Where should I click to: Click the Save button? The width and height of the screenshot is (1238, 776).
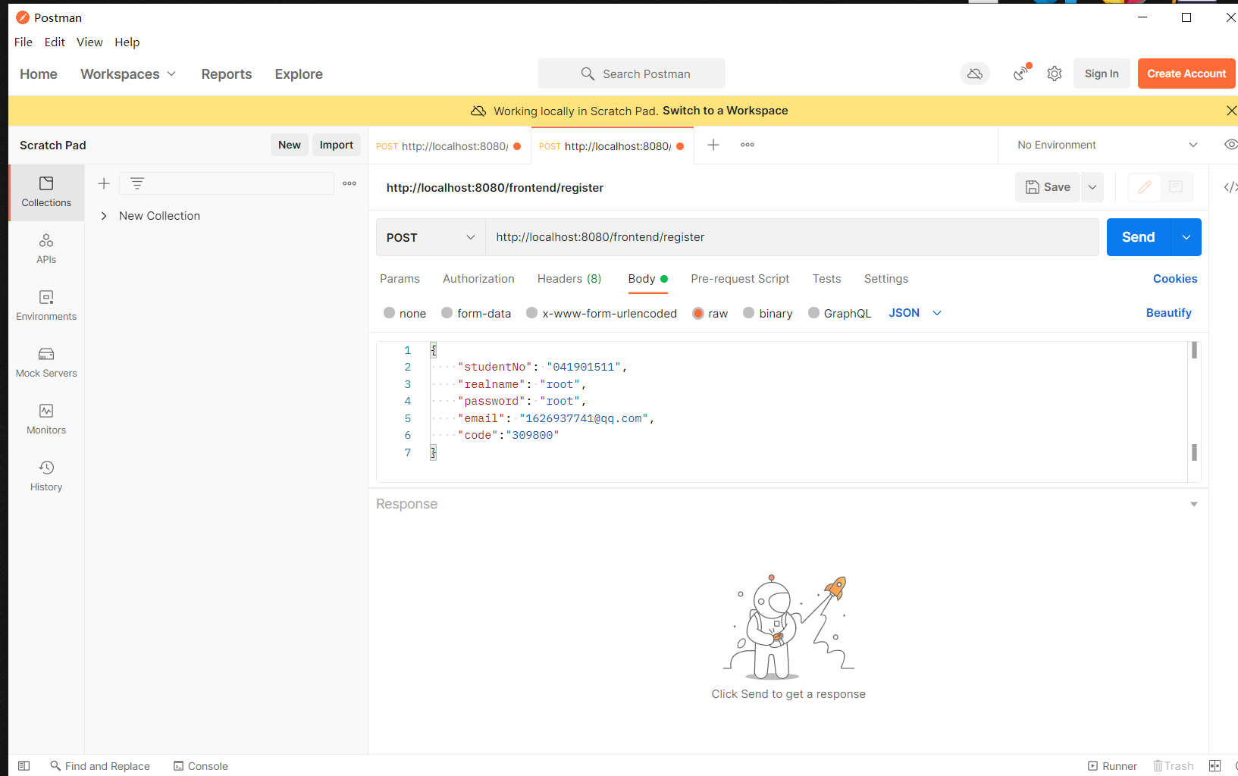pos(1048,187)
